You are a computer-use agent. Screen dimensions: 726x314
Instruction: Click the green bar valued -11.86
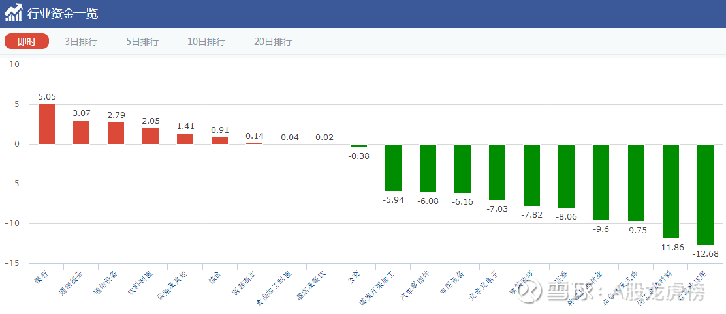click(671, 191)
